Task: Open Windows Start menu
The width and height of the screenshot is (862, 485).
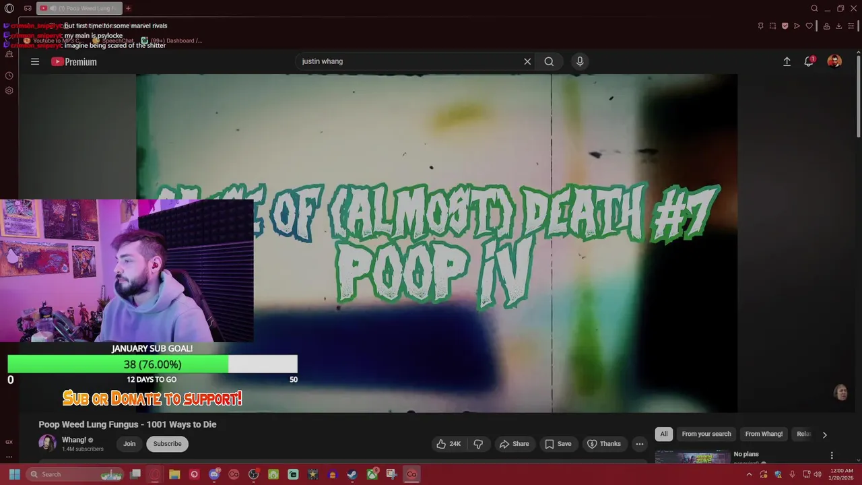Action: [x=14, y=474]
